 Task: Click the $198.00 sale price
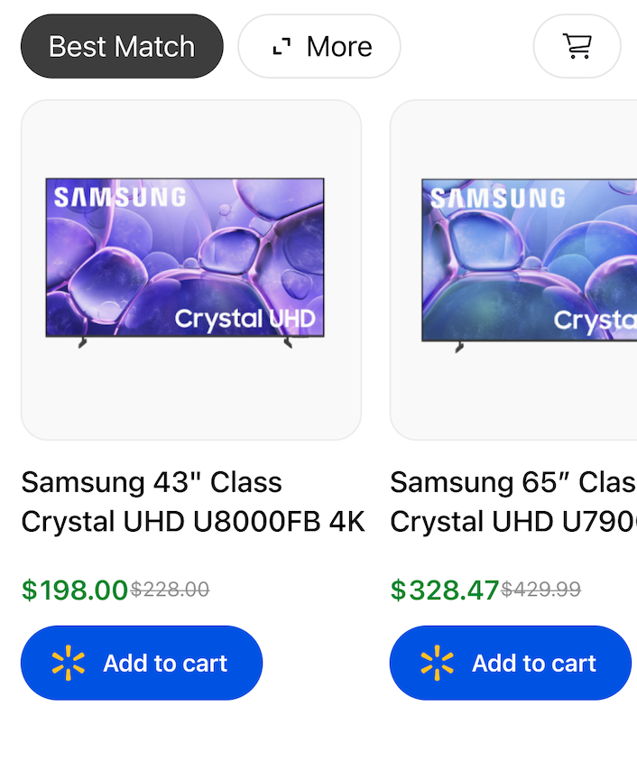point(75,590)
